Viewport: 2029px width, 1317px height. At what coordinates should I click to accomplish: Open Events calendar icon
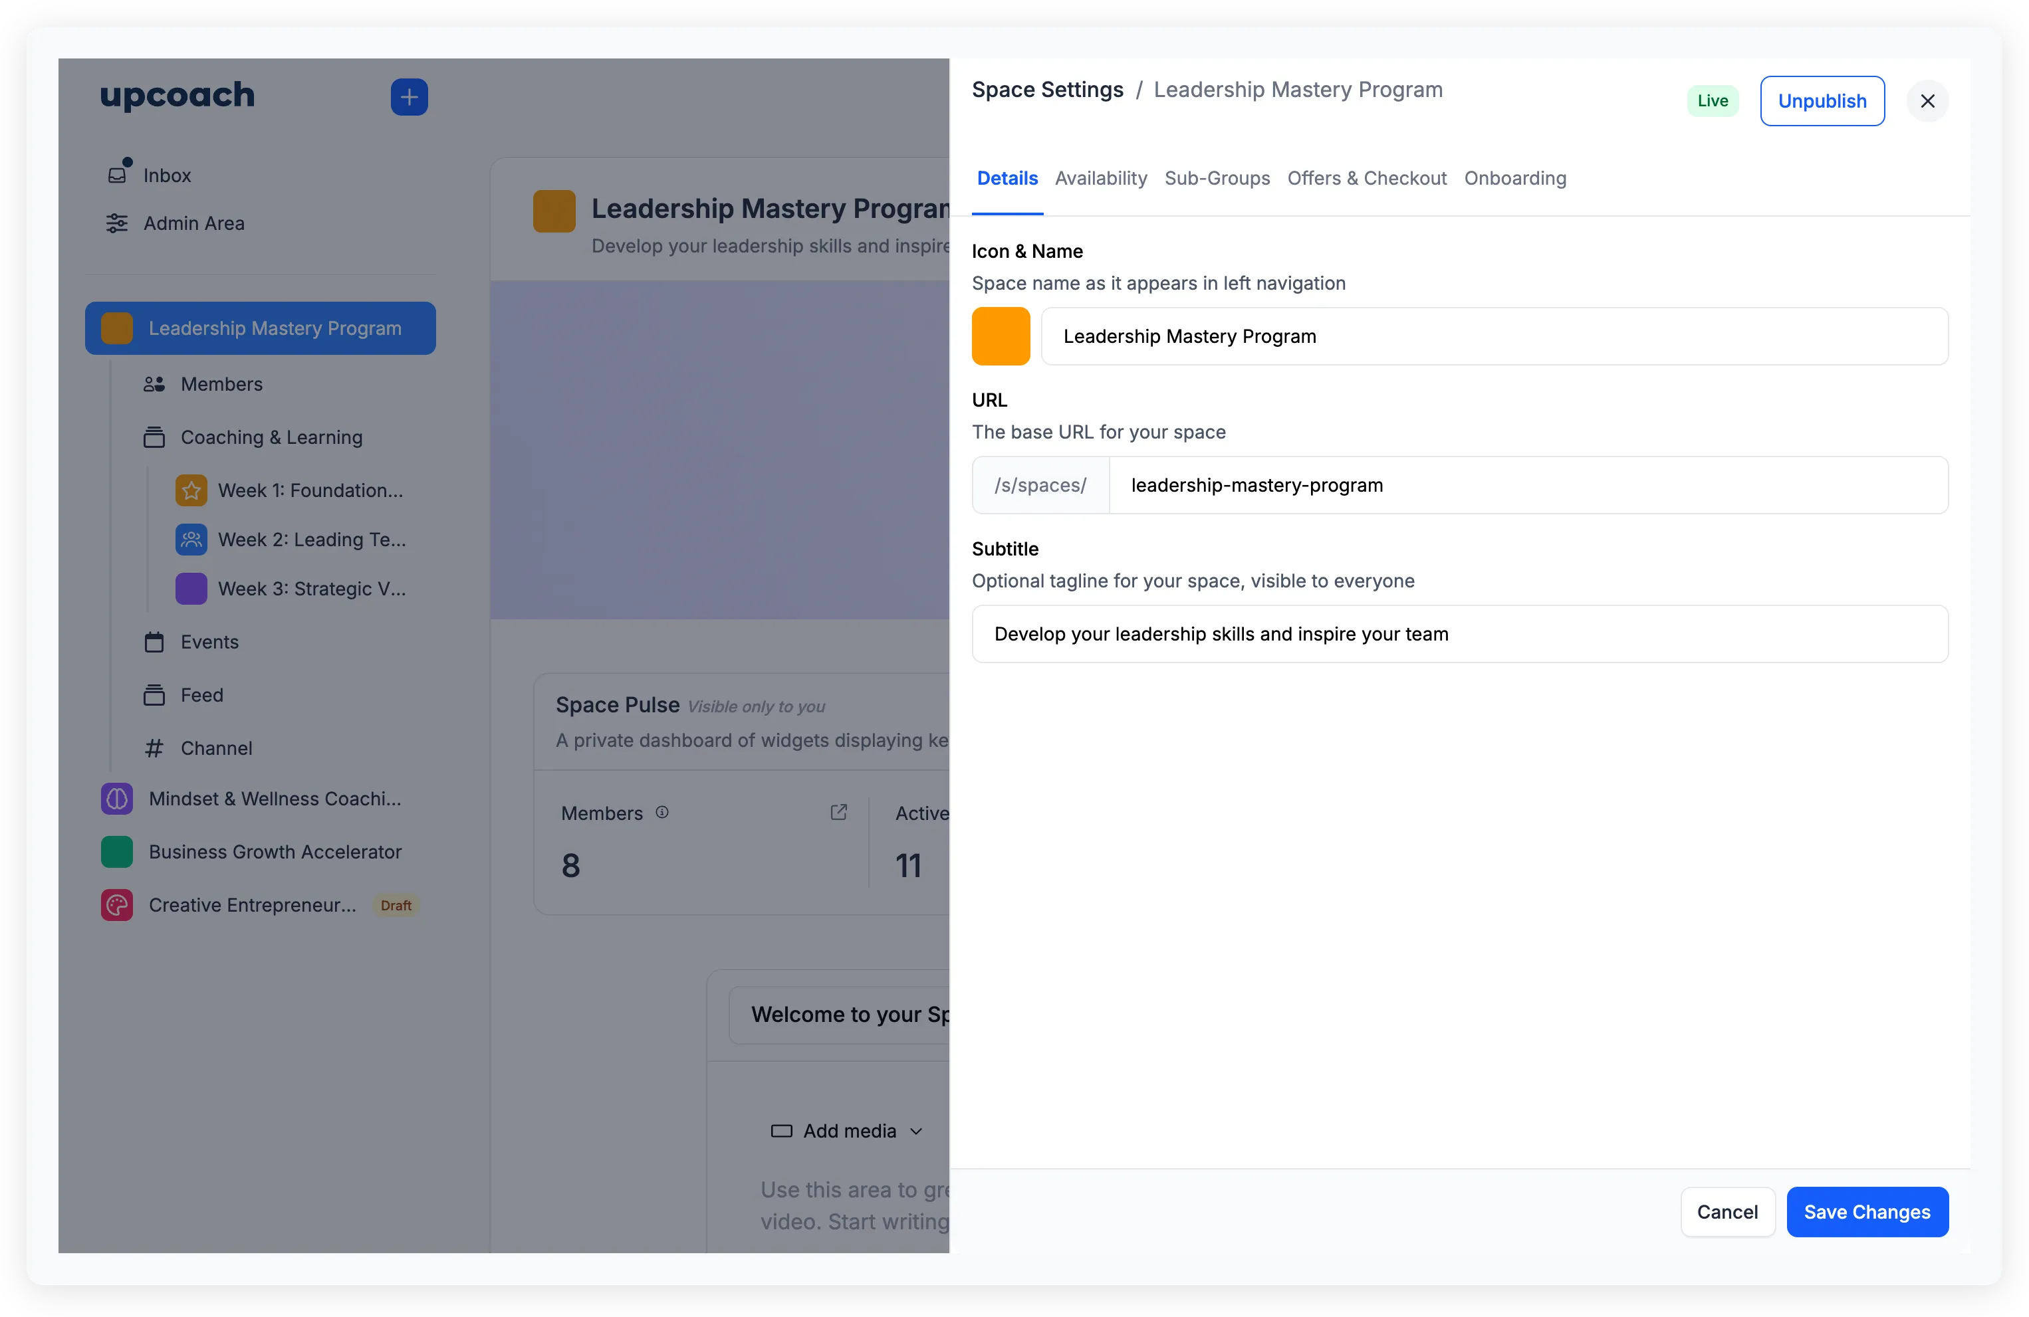pos(154,643)
